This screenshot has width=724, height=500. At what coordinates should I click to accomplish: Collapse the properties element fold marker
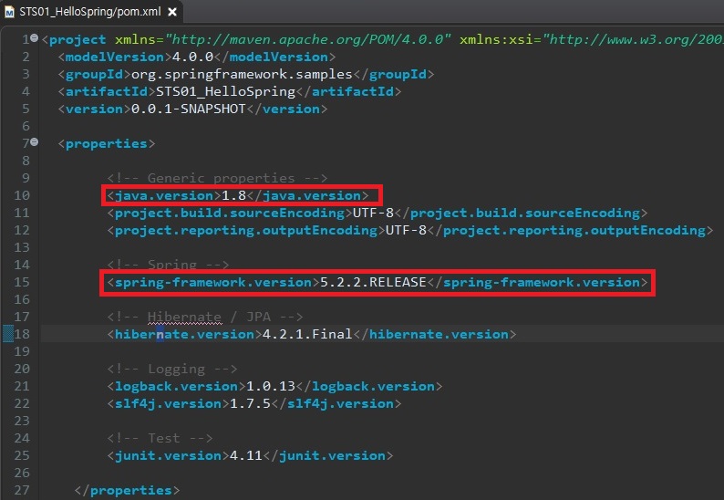(34, 142)
